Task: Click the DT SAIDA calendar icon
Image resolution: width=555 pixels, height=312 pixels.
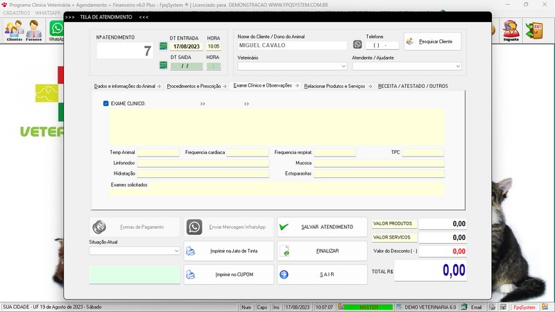Action: pyautogui.click(x=163, y=66)
